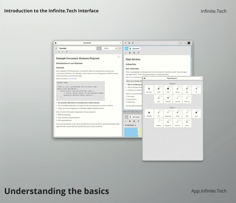Toggle the switch on the Code card
Screen dimensions: 236x203
(170, 87)
